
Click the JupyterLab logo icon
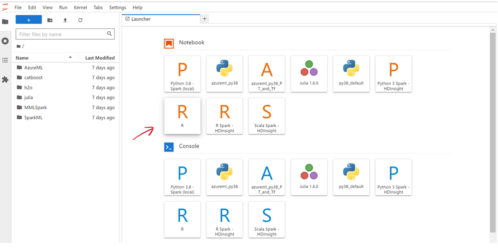pos(5,6)
